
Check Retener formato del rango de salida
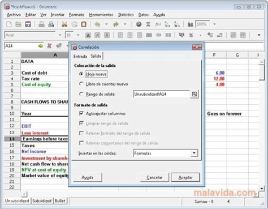(x=81, y=133)
